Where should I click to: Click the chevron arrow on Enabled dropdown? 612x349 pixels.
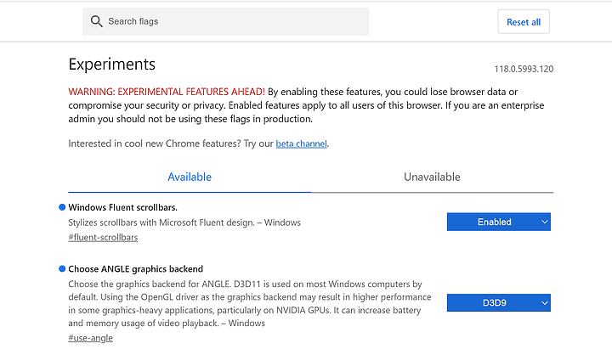click(545, 222)
